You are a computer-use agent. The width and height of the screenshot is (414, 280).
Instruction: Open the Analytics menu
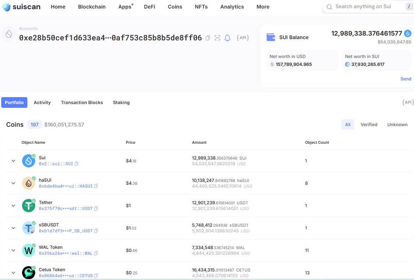(232, 7)
